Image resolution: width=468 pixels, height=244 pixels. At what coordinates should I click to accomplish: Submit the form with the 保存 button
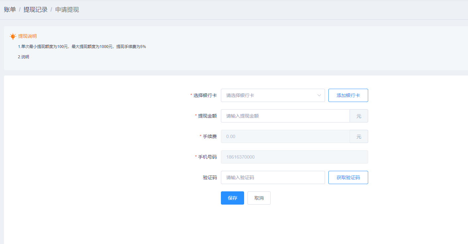232,198
